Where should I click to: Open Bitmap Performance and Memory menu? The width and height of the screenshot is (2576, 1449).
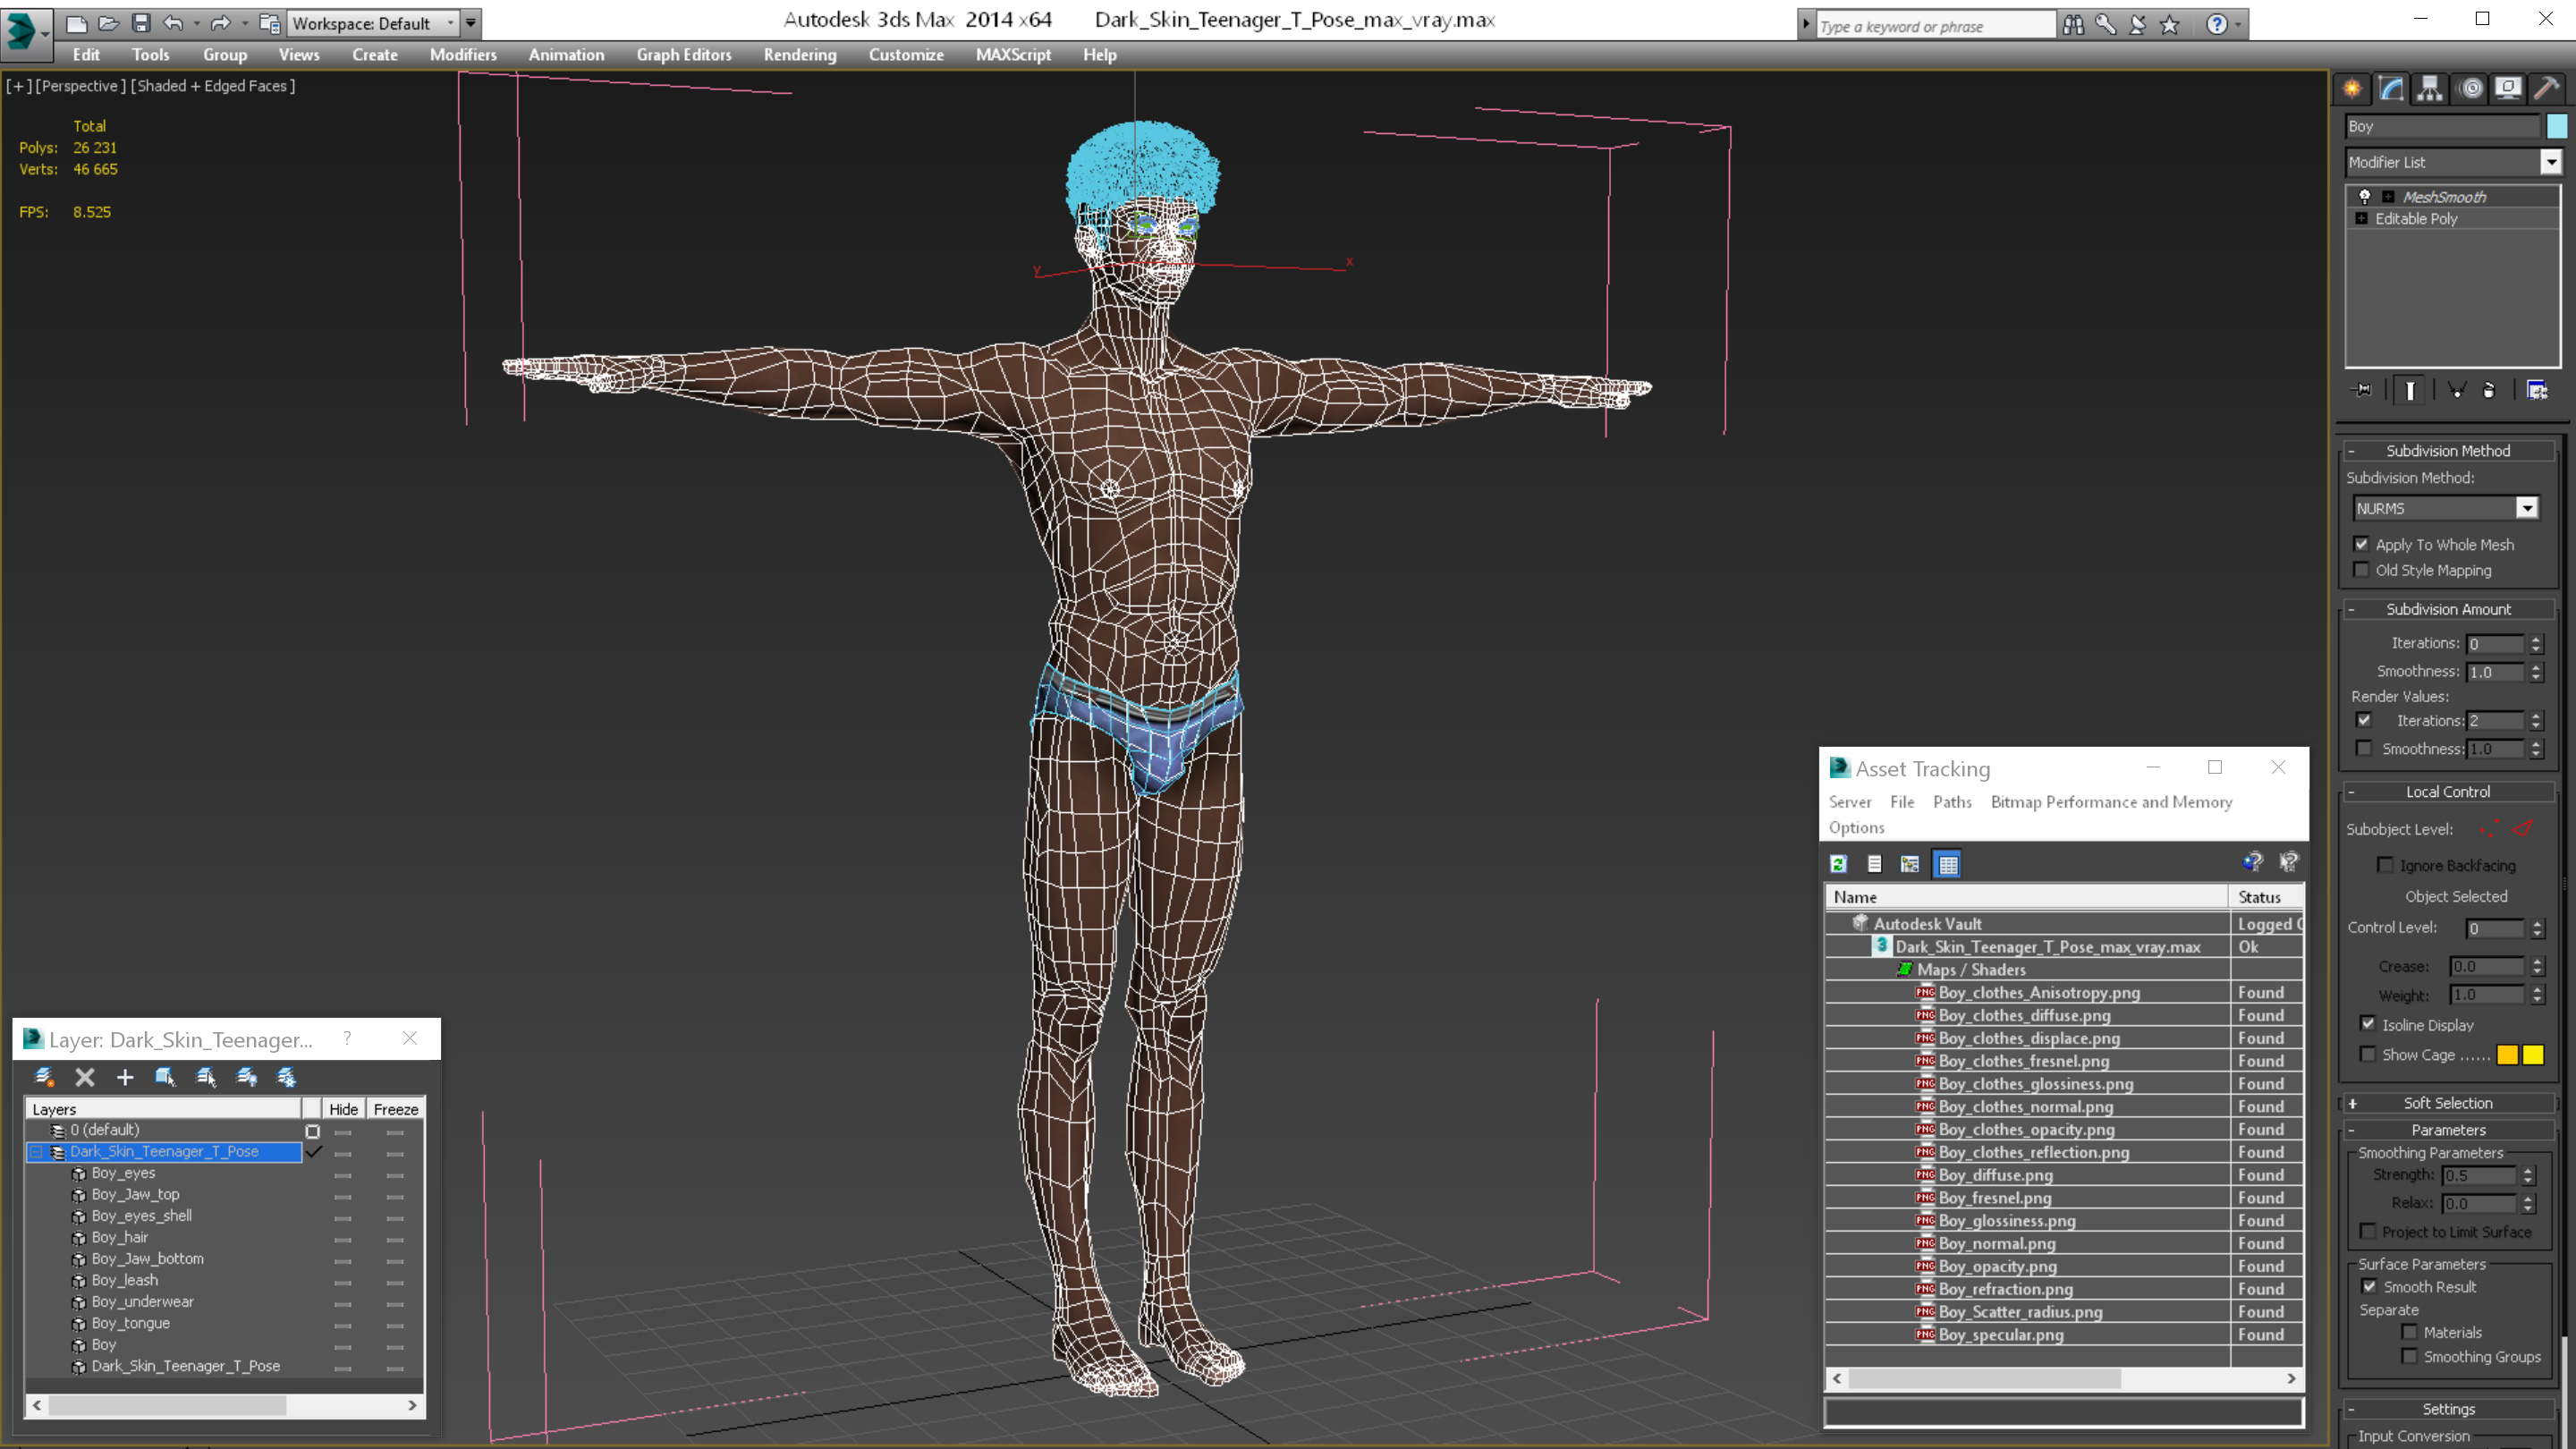pyautogui.click(x=2111, y=802)
